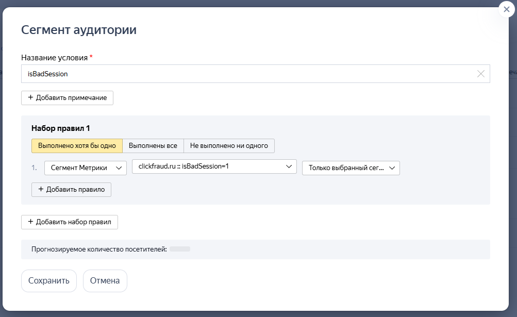Clear the condition name field with X icon
This screenshot has height=317, width=517.
coord(480,74)
